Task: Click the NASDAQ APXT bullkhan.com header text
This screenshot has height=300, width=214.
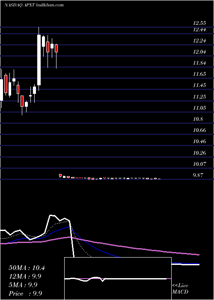Action: pyautogui.click(x=34, y=5)
